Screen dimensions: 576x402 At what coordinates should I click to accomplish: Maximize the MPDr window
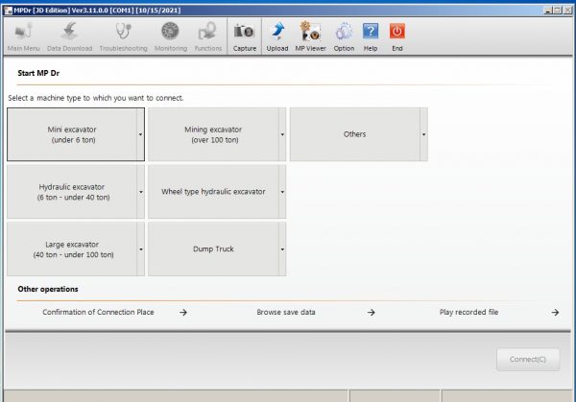point(558,11)
